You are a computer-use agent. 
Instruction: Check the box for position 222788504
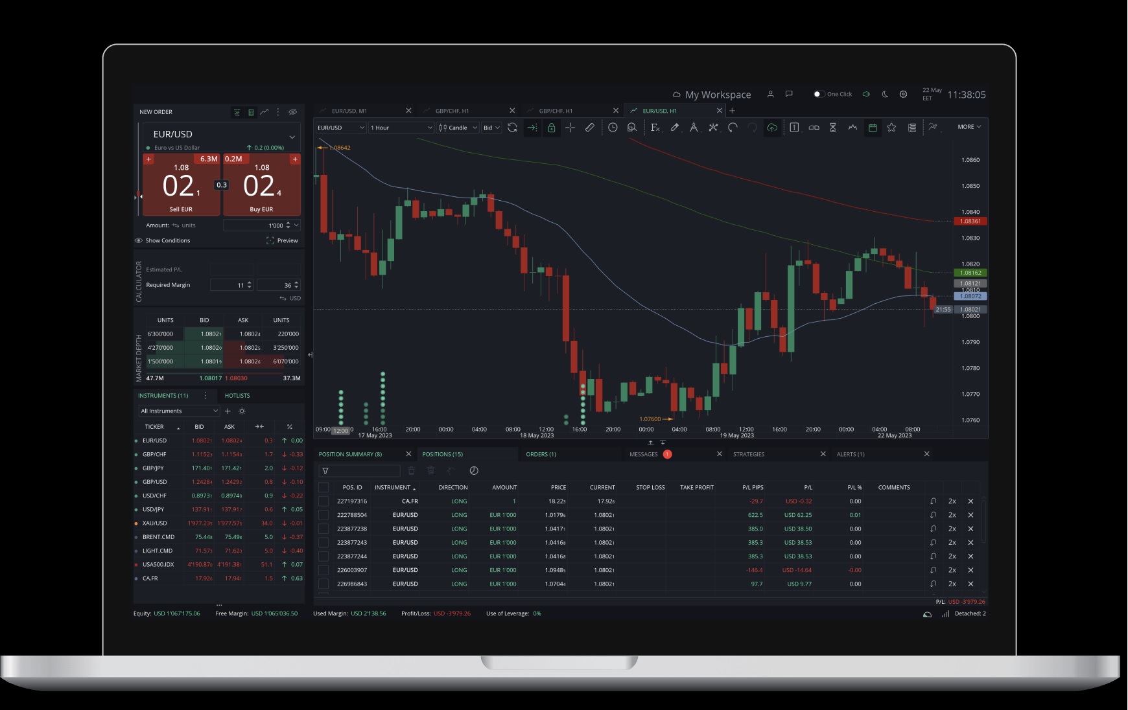[323, 515]
